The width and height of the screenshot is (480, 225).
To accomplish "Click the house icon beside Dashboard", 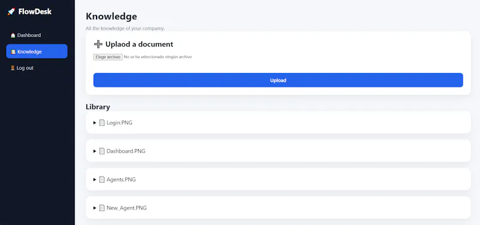I will click(x=13, y=35).
